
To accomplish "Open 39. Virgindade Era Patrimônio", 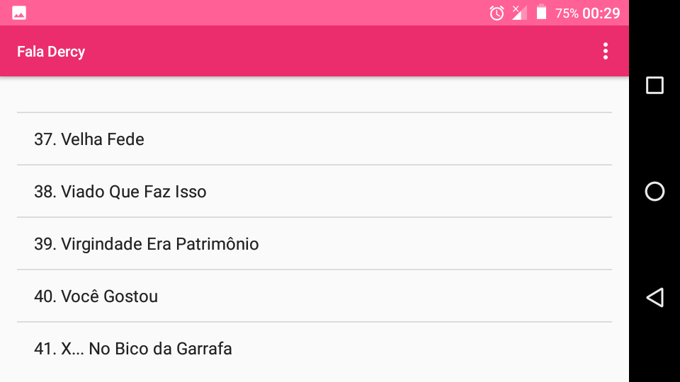I will pos(147,244).
